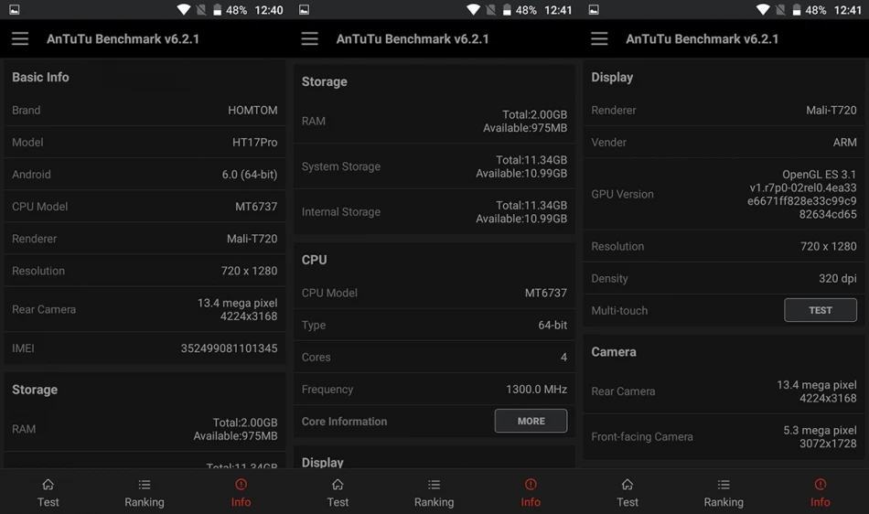Tap battery icon in middle status bar
869x514 pixels.
click(x=507, y=9)
